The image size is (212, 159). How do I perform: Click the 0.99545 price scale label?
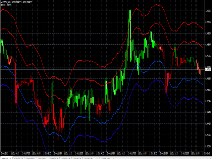tap(208, 101)
